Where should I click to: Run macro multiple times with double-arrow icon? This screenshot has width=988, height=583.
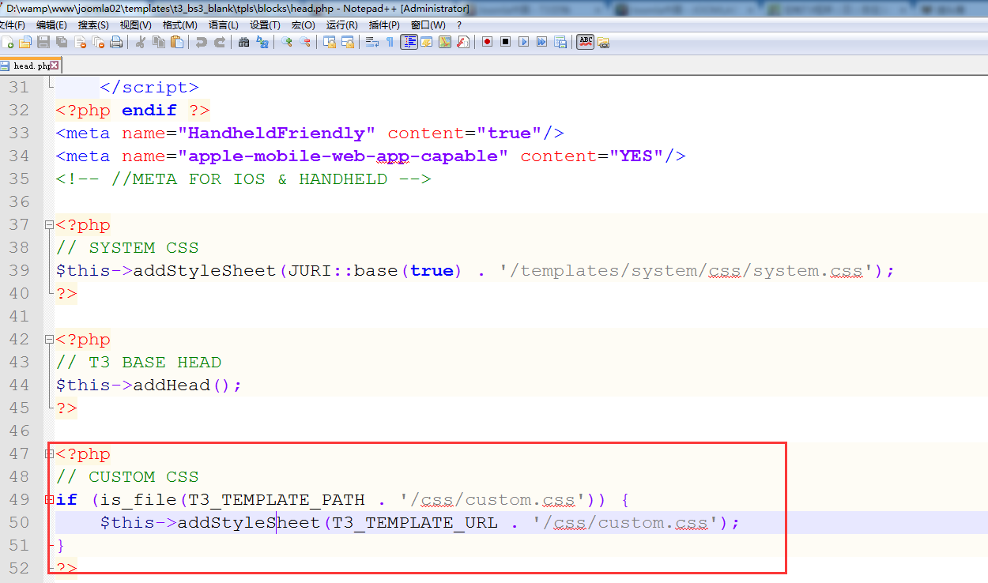(542, 42)
